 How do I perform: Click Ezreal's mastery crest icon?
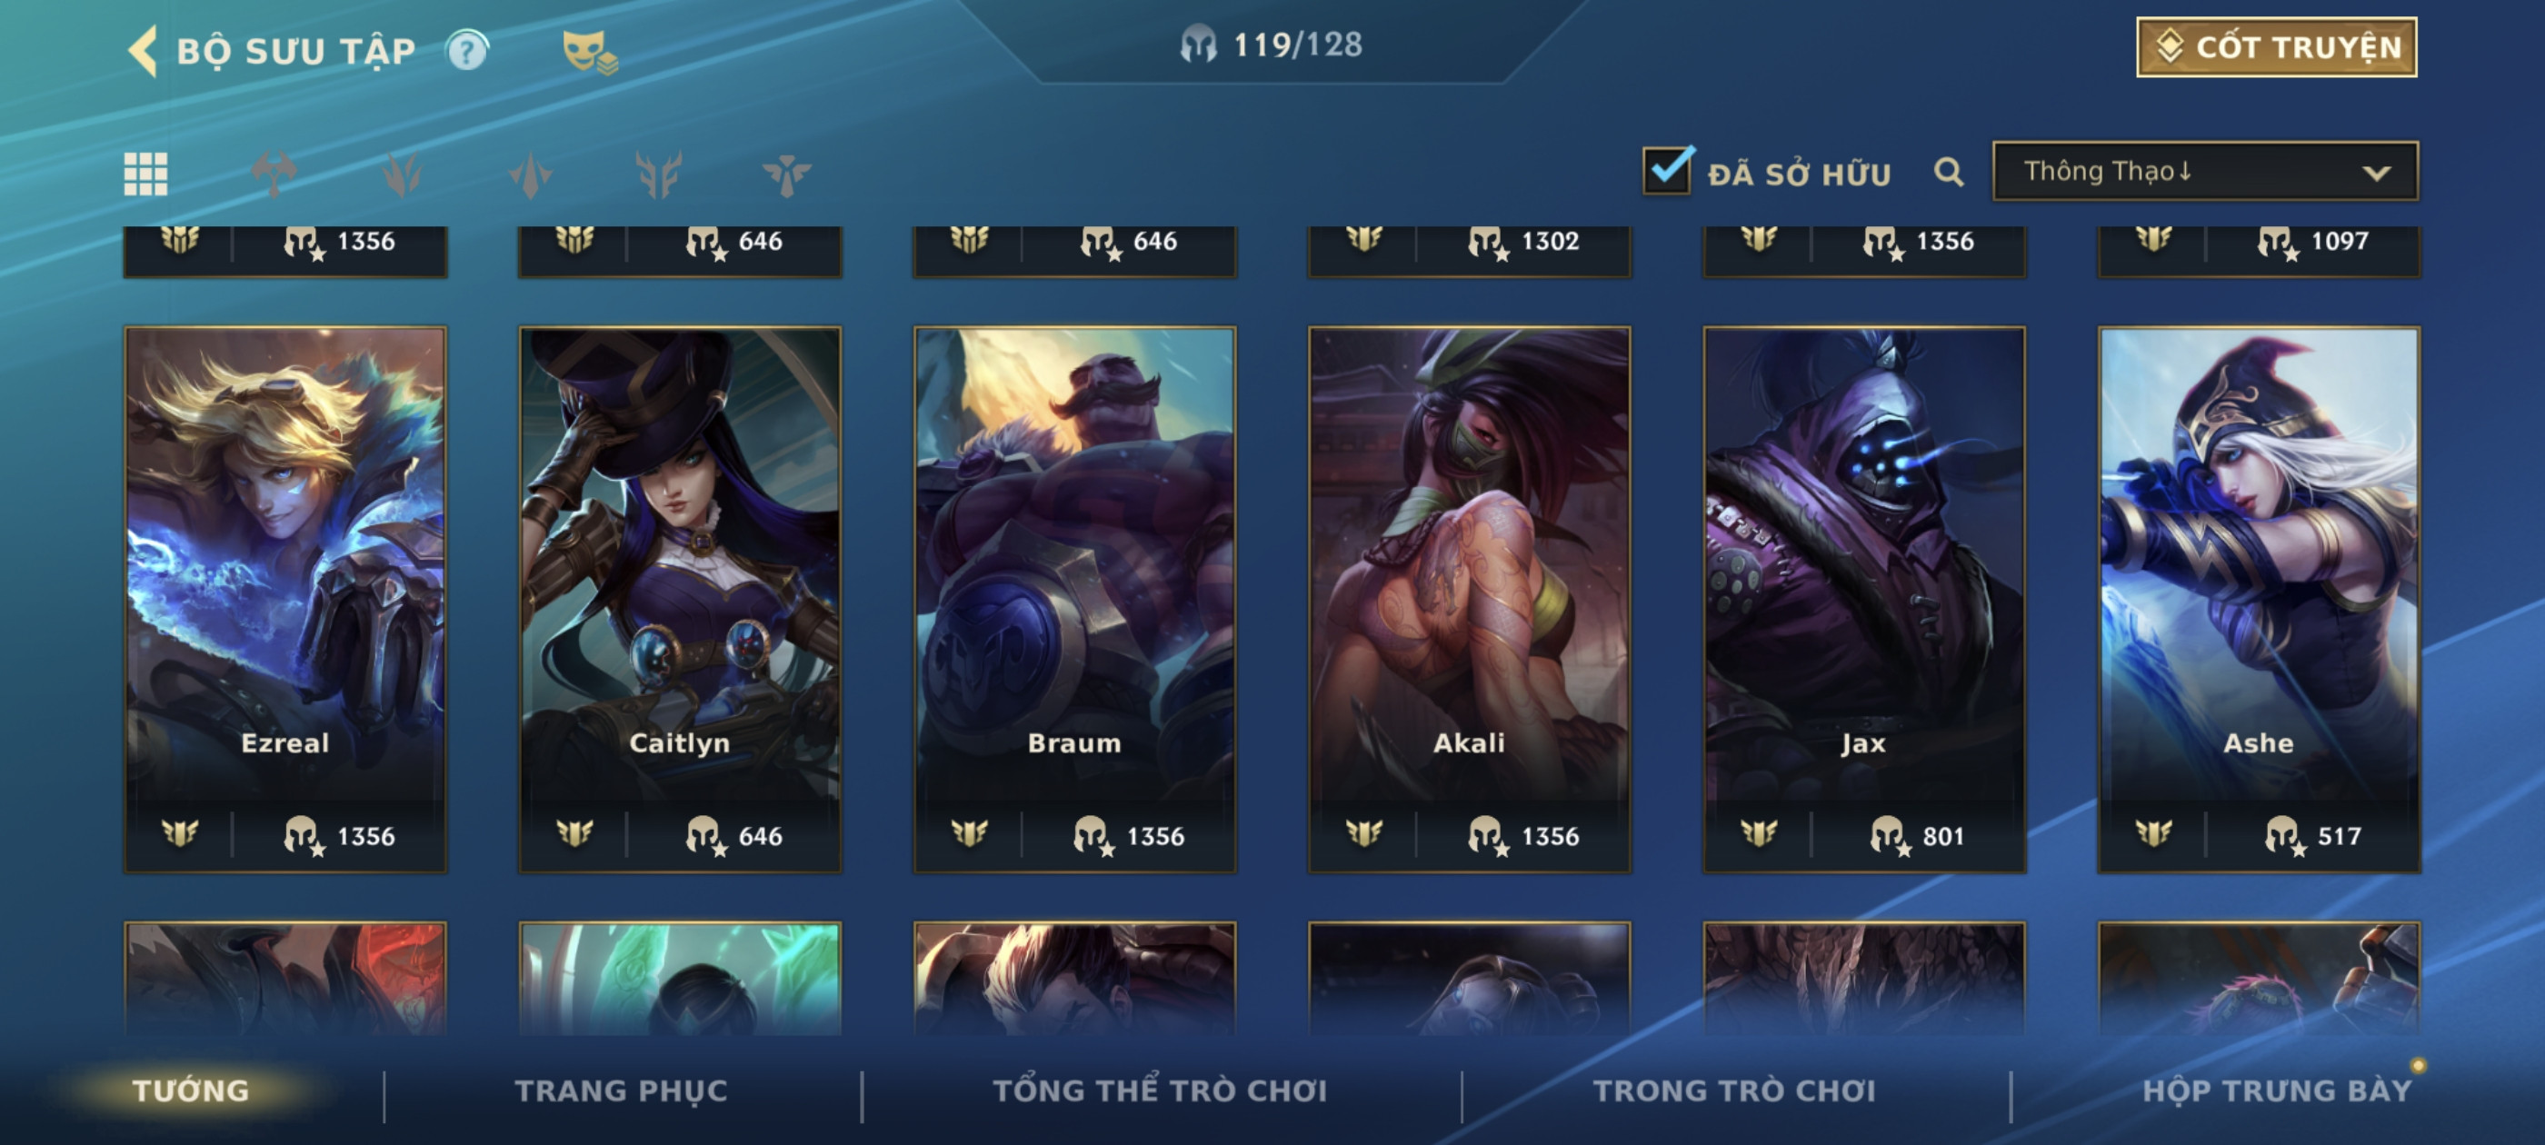click(x=180, y=834)
